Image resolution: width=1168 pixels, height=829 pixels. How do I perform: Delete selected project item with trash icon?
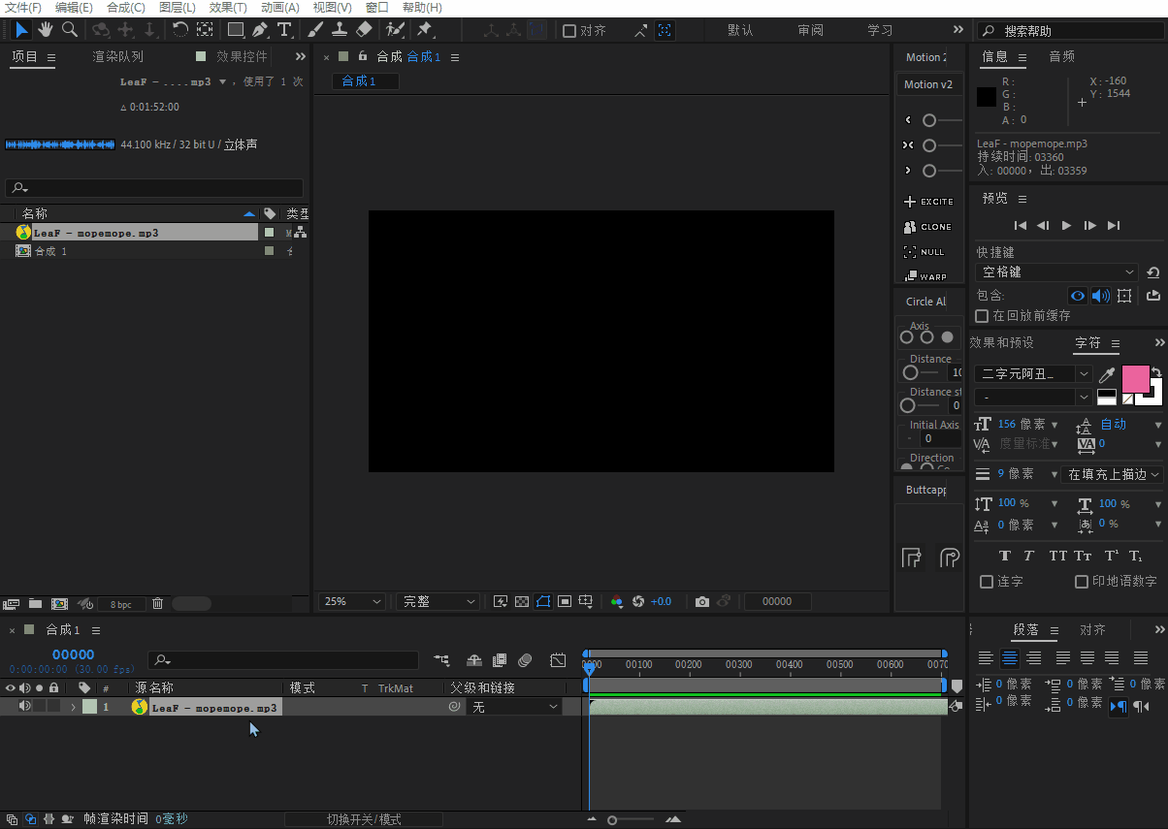tap(157, 603)
